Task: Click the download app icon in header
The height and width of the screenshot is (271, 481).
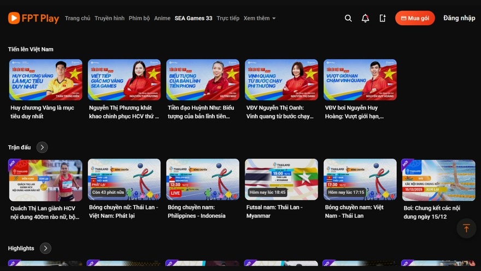Action: pyautogui.click(x=383, y=18)
